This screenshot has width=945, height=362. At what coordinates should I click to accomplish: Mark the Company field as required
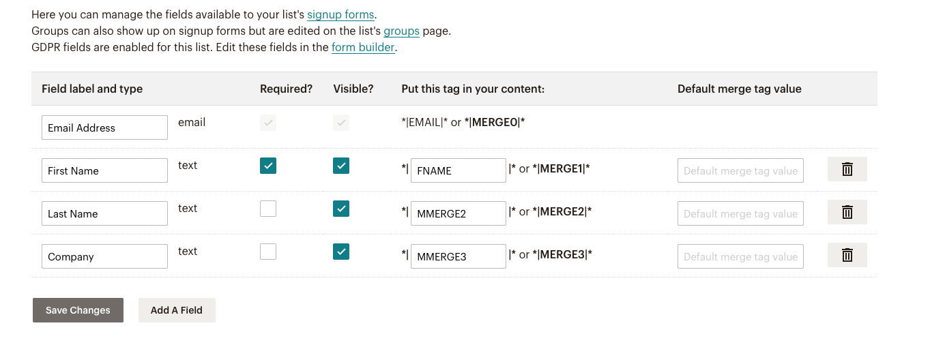(x=268, y=252)
